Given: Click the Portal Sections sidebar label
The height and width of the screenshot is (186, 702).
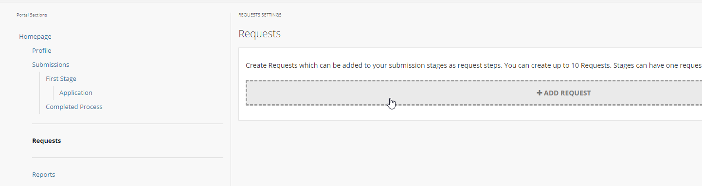Looking at the screenshot, I should point(32,15).
